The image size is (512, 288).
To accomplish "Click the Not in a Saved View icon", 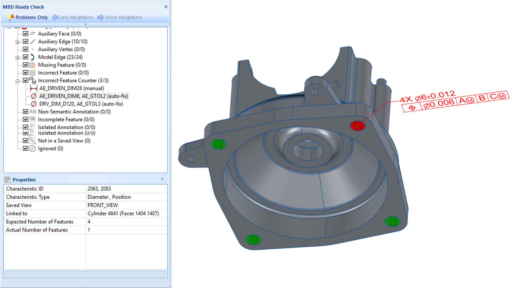I will coord(33,141).
